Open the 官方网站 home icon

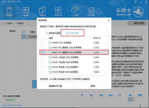[91, 12]
